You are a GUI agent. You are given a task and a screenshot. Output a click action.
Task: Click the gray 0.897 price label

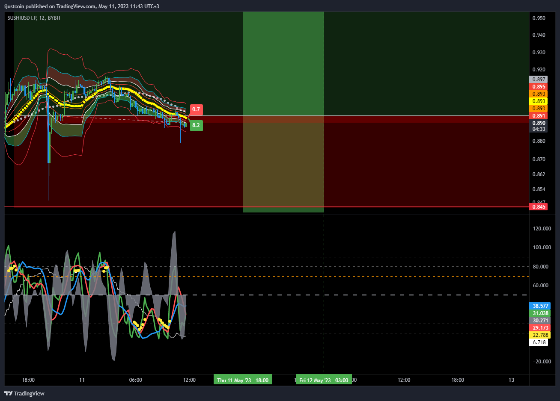[x=539, y=80]
